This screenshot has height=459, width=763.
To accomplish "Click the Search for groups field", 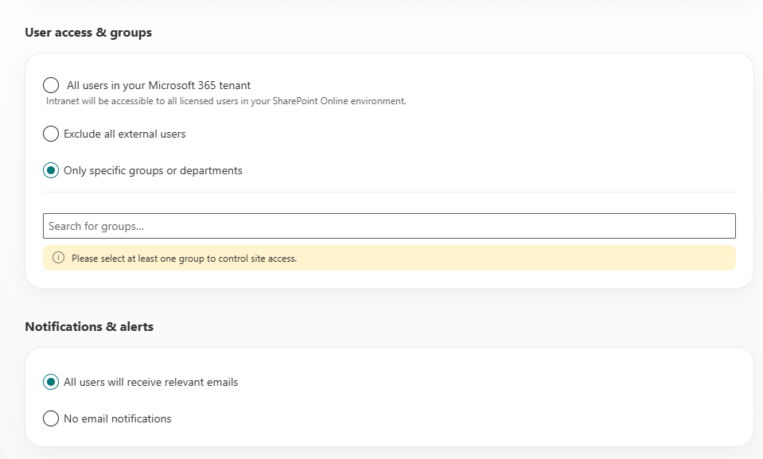I will click(389, 226).
